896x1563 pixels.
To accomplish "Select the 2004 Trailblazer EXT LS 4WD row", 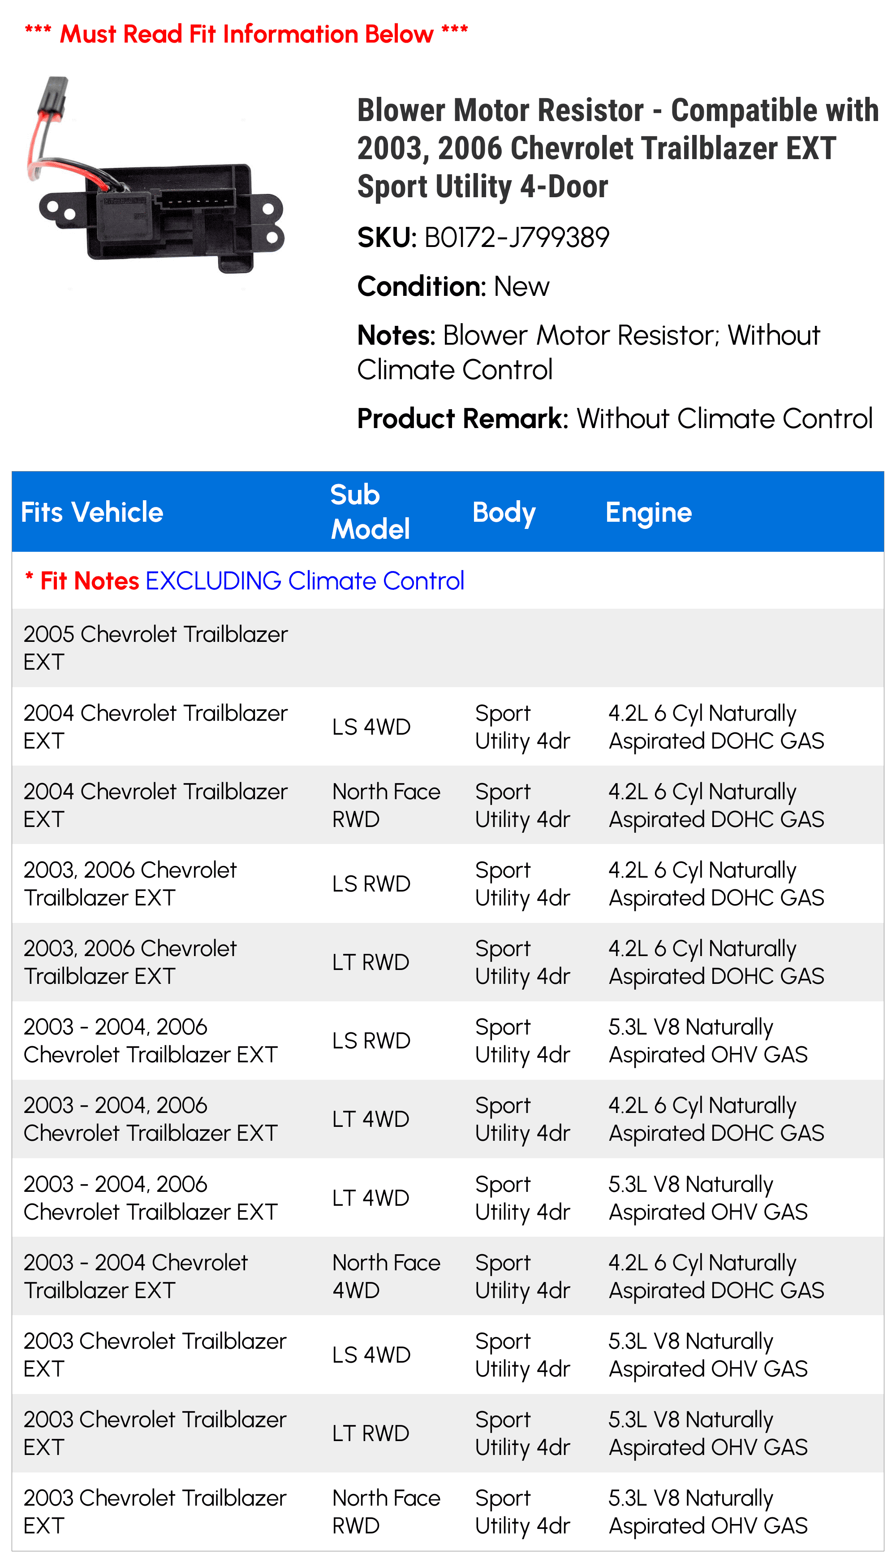I will pyautogui.click(x=448, y=727).
